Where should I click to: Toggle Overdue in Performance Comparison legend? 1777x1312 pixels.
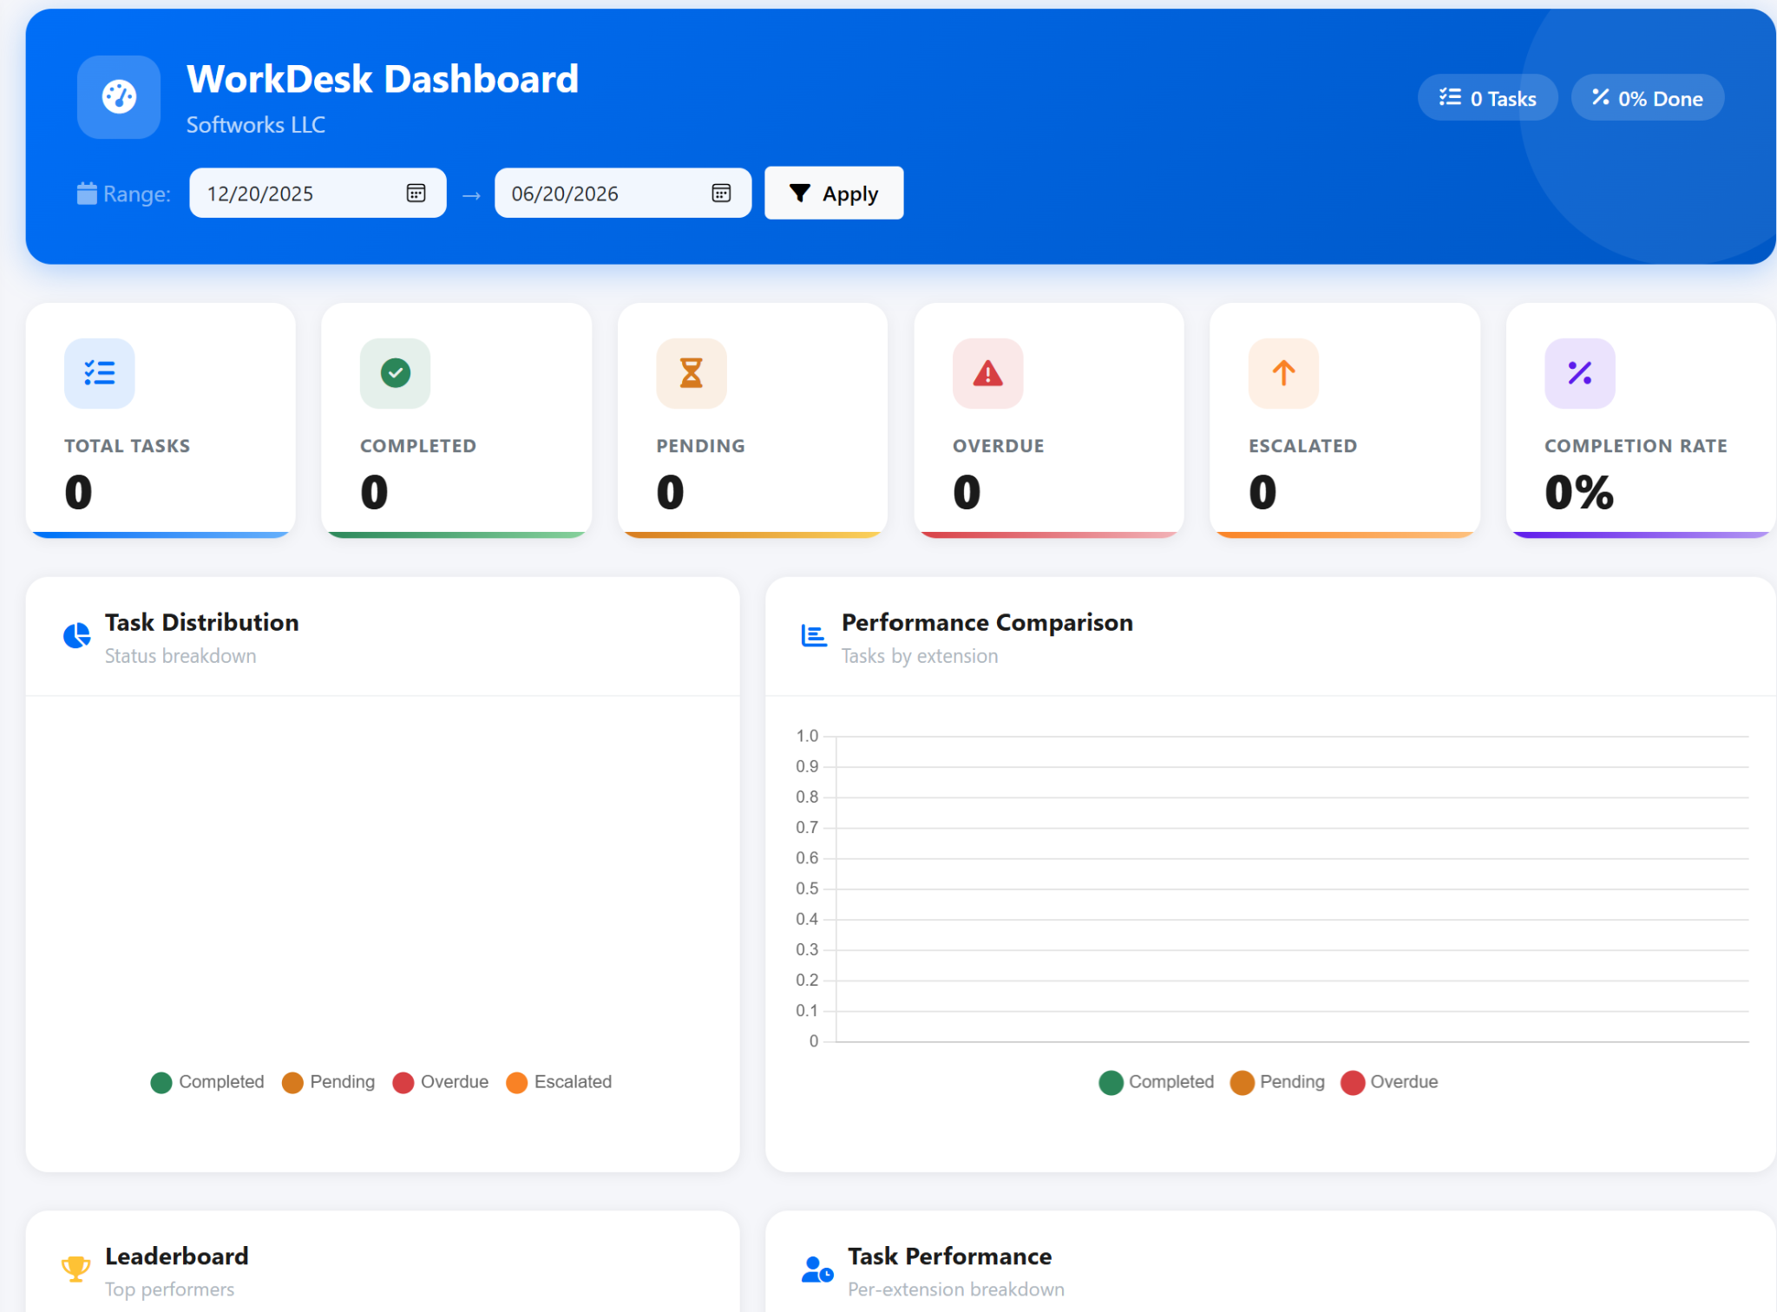click(1389, 1082)
